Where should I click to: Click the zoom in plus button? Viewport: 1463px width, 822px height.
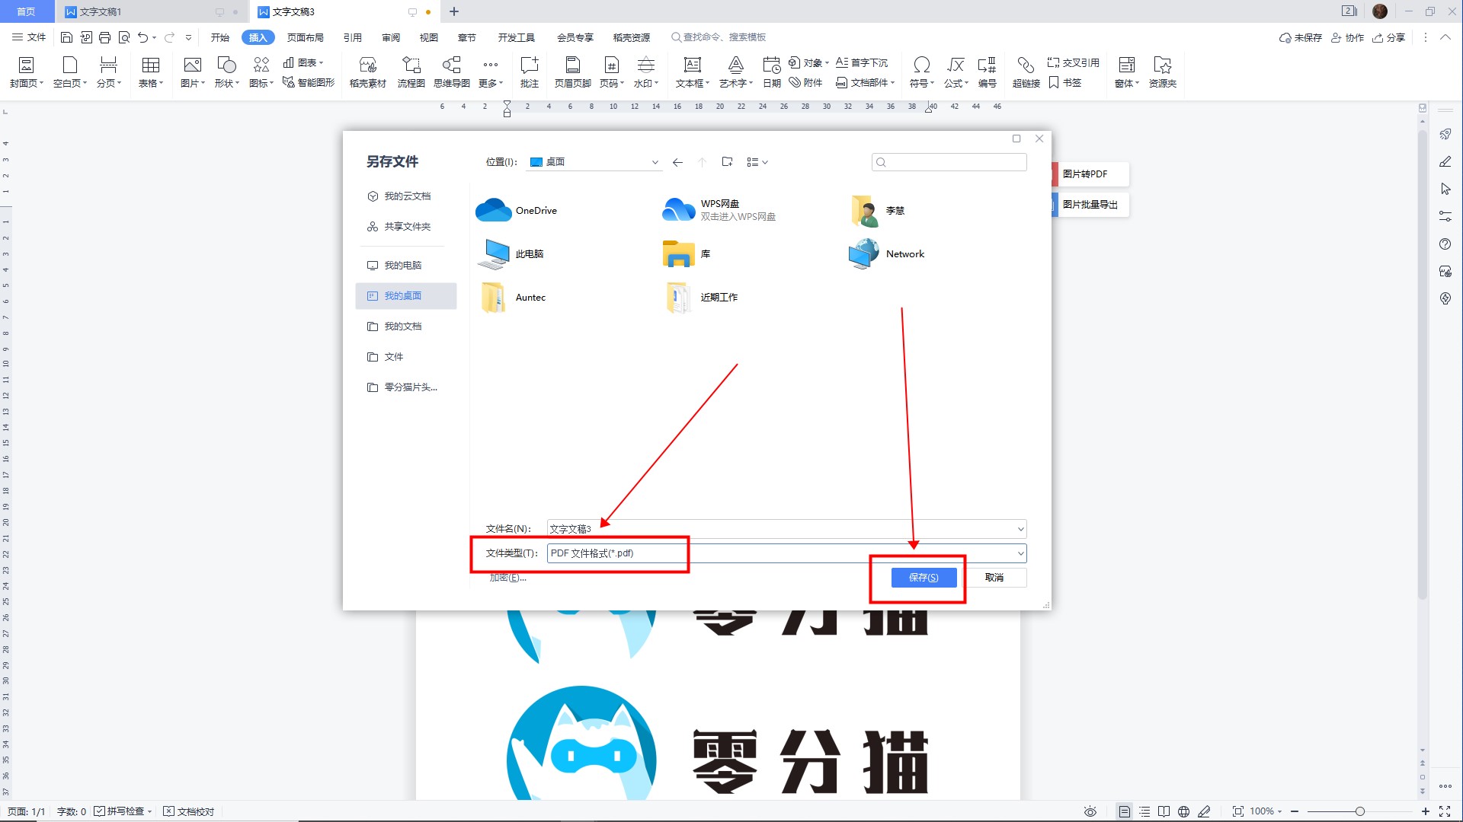coord(1426,811)
